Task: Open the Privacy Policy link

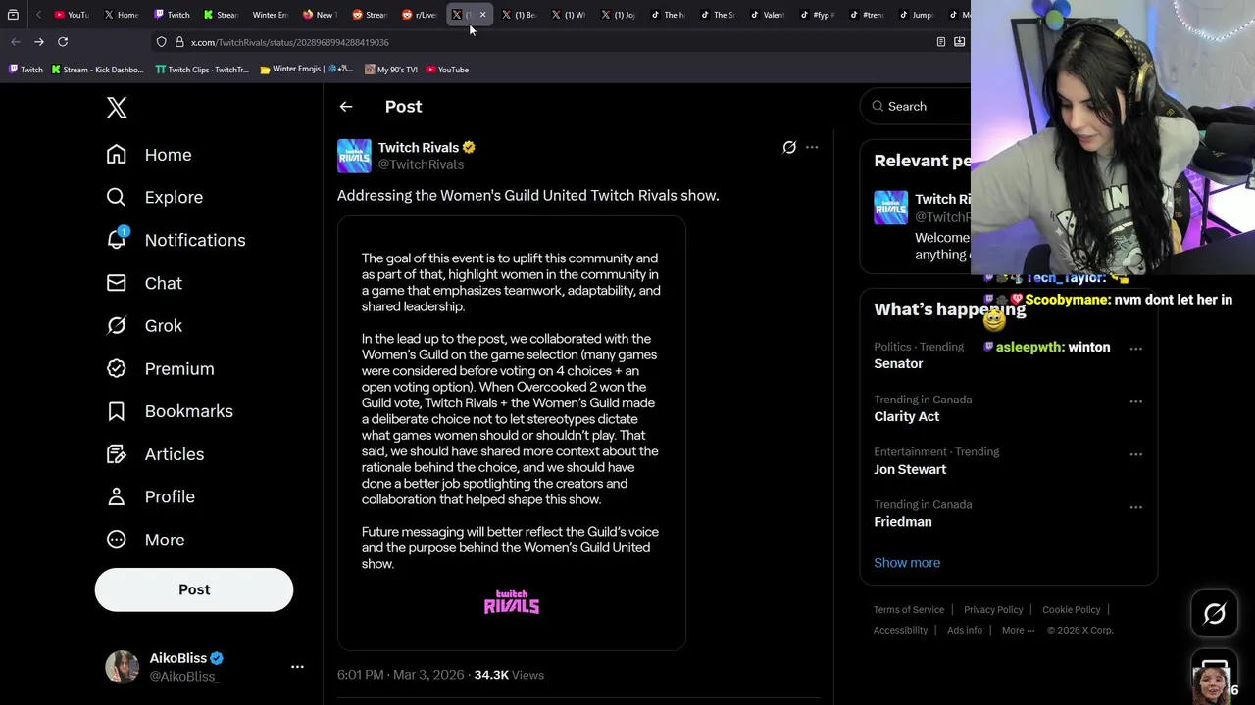Action: point(993,610)
